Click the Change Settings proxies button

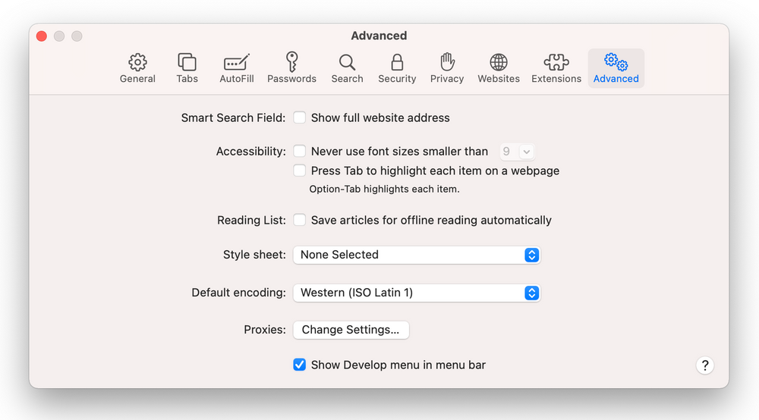pyautogui.click(x=351, y=330)
